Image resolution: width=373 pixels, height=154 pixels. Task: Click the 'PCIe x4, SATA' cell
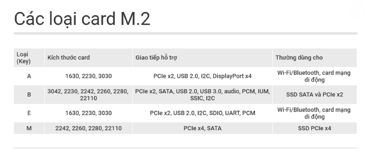(x=203, y=128)
